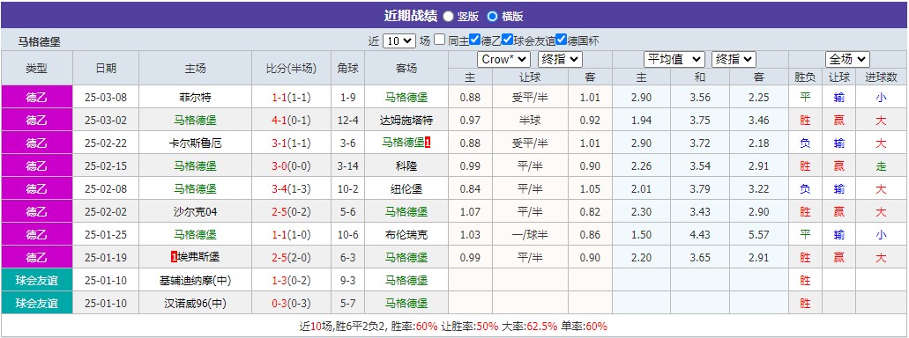
Task: Click the 达姆施塔特 away team link
Action: click(x=406, y=121)
